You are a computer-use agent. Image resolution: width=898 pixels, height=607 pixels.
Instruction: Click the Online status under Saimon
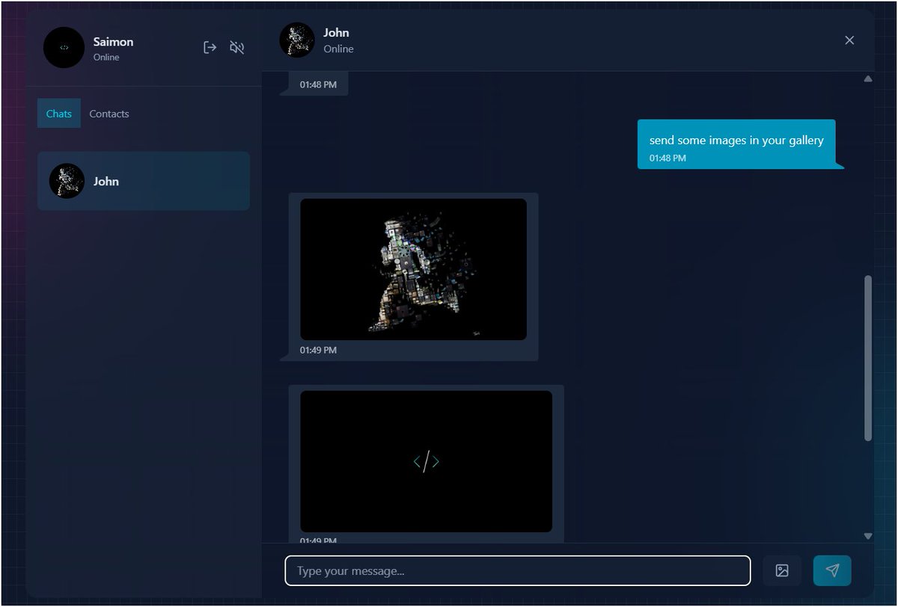106,58
